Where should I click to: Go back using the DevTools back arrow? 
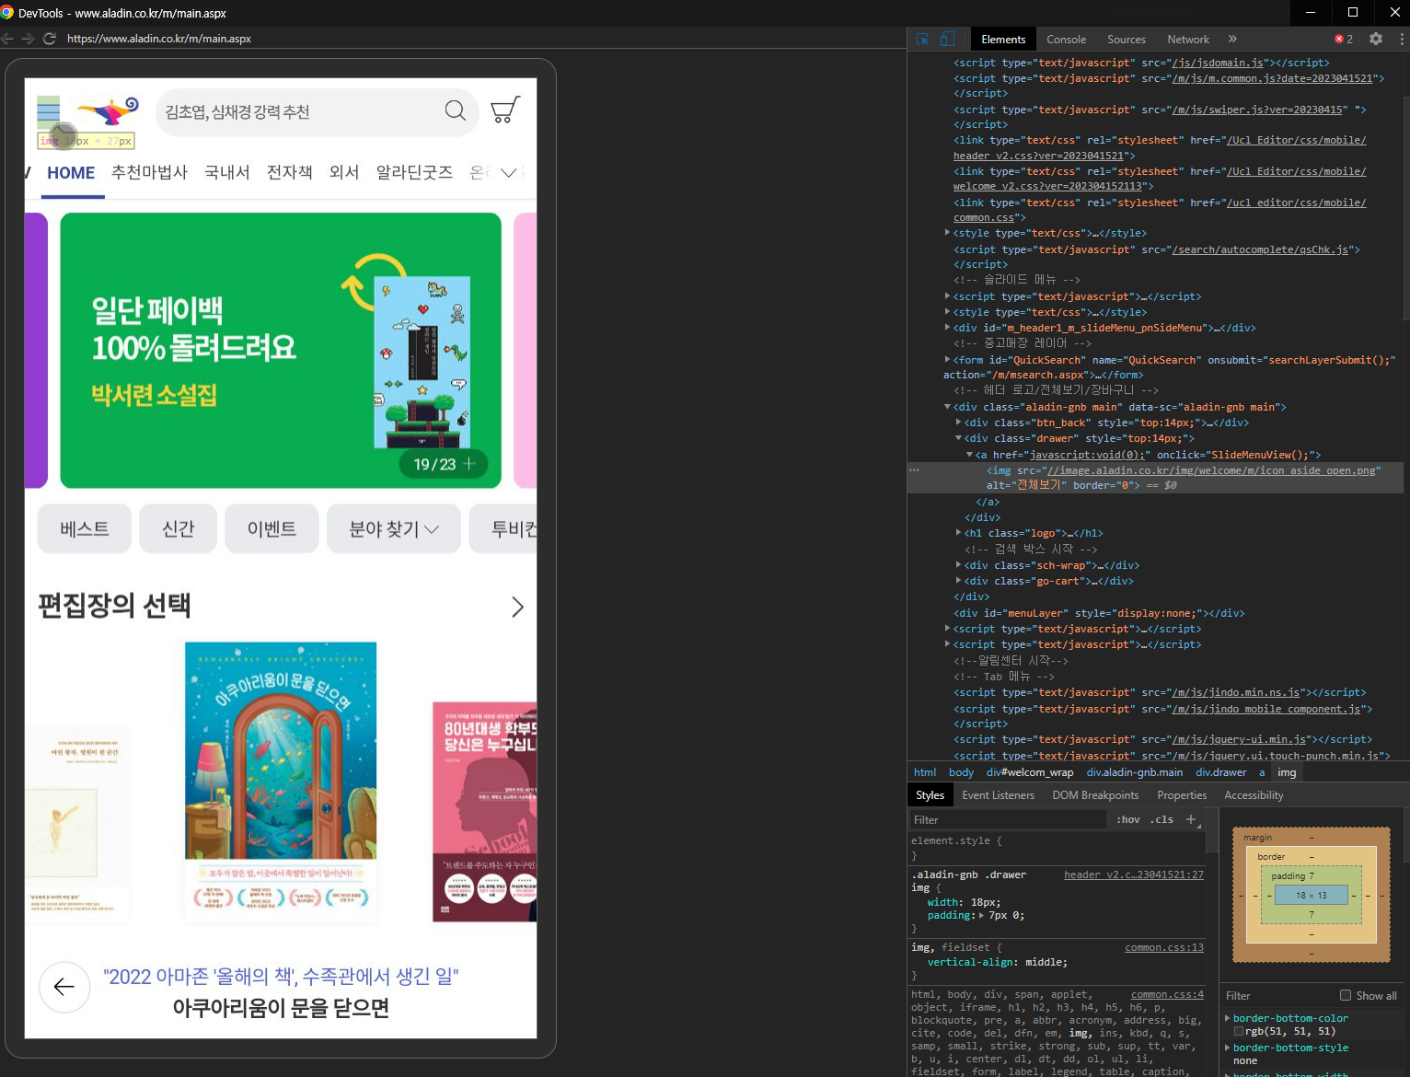[7, 39]
